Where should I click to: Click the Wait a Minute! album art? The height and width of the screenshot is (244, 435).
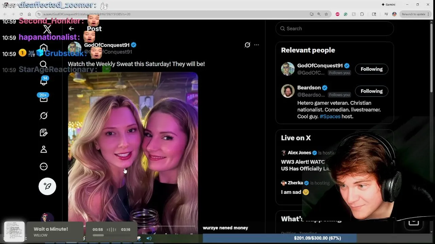coord(14,231)
